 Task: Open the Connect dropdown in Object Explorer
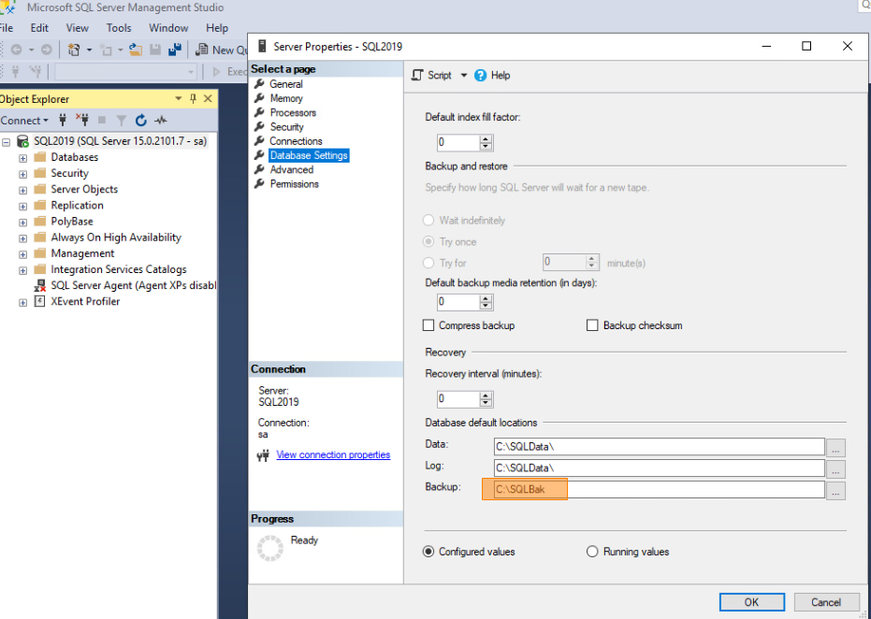25,120
